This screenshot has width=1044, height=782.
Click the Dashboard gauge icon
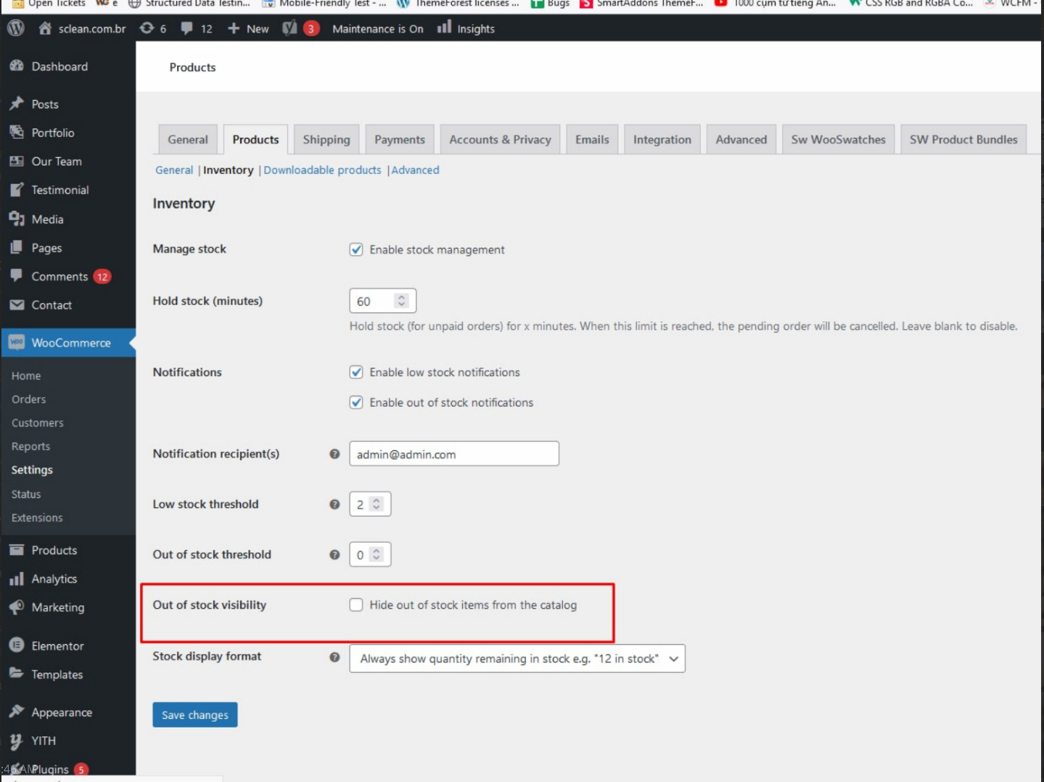[17, 66]
